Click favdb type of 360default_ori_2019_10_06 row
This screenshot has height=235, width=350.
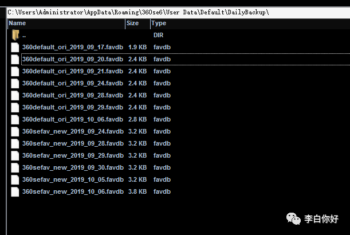pos(162,120)
